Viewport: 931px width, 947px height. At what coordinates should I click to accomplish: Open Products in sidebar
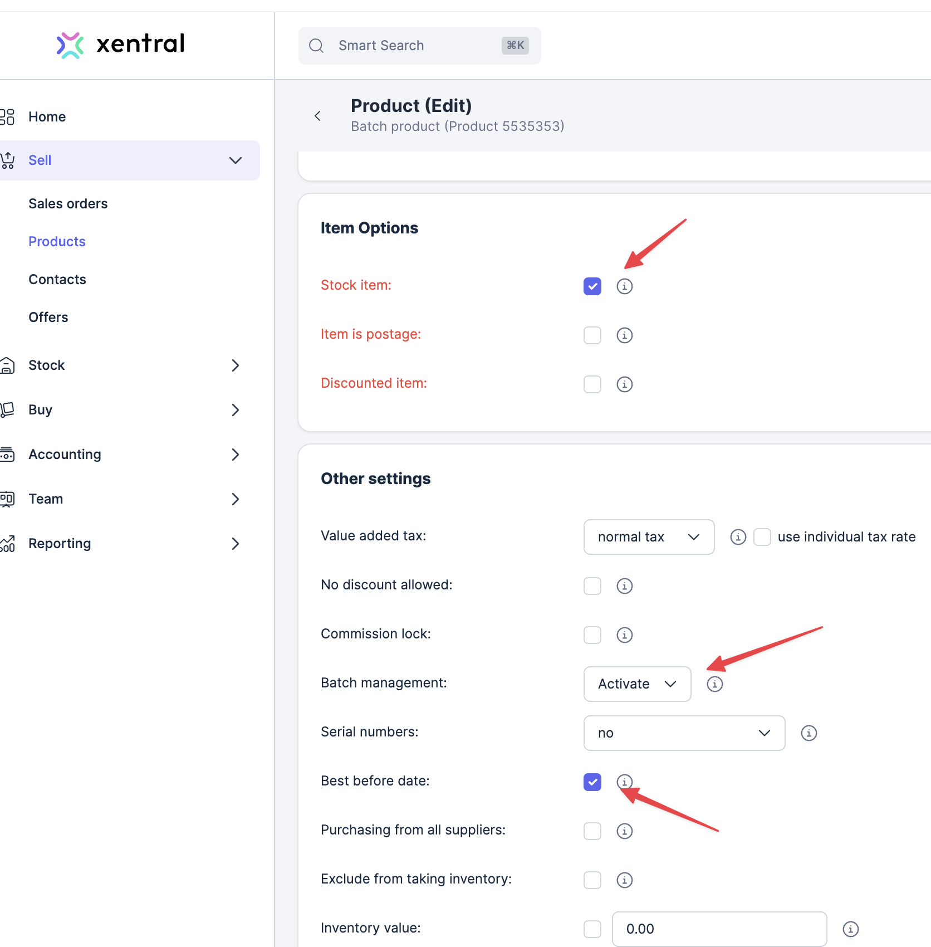pos(57,242)
